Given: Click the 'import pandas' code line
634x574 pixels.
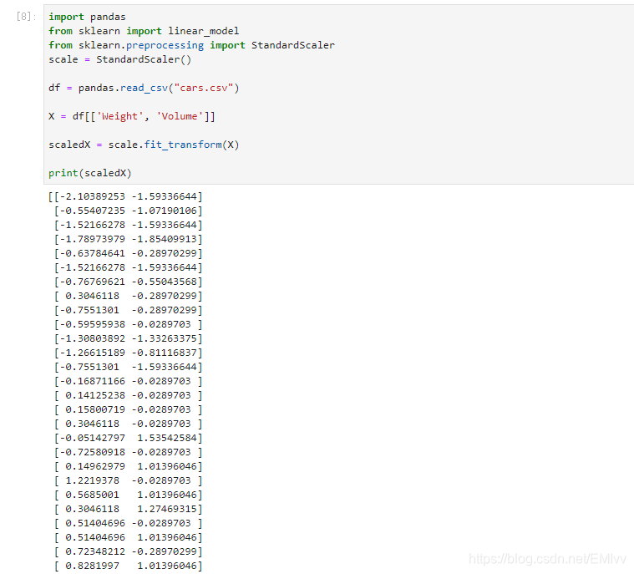Looking at the screenshot, I should (87, 17).
